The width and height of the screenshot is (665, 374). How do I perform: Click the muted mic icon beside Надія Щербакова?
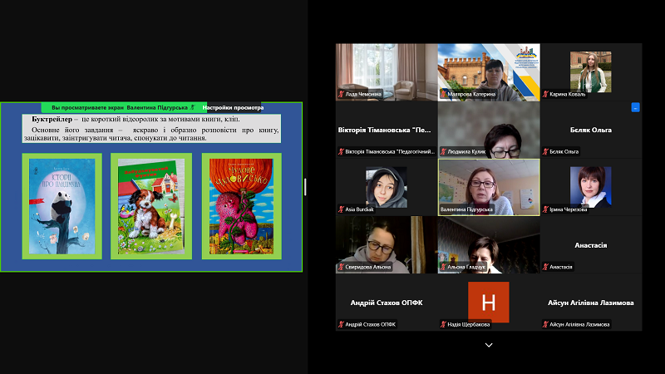coord(444,324)
